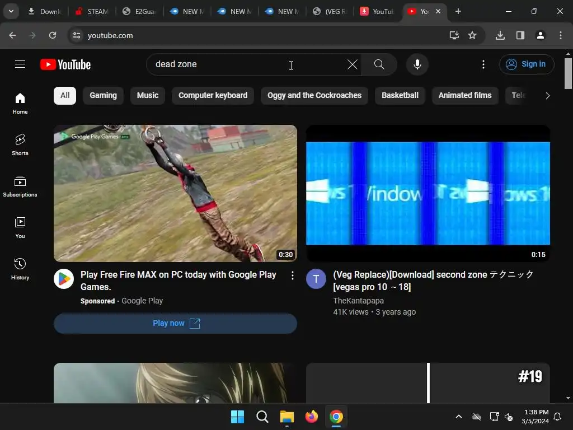This screenshot has height=430, width=573.
Task: Open File Explorer from the taskbar
Action: (x=287, y=417)
